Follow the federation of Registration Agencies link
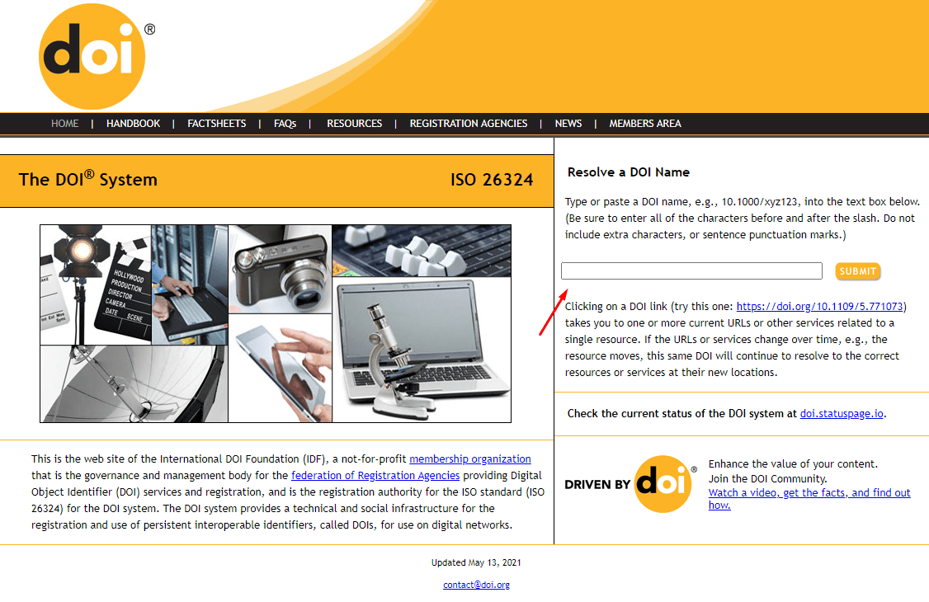The width and height of the screenshot is (929, 602). pos(375,476)
